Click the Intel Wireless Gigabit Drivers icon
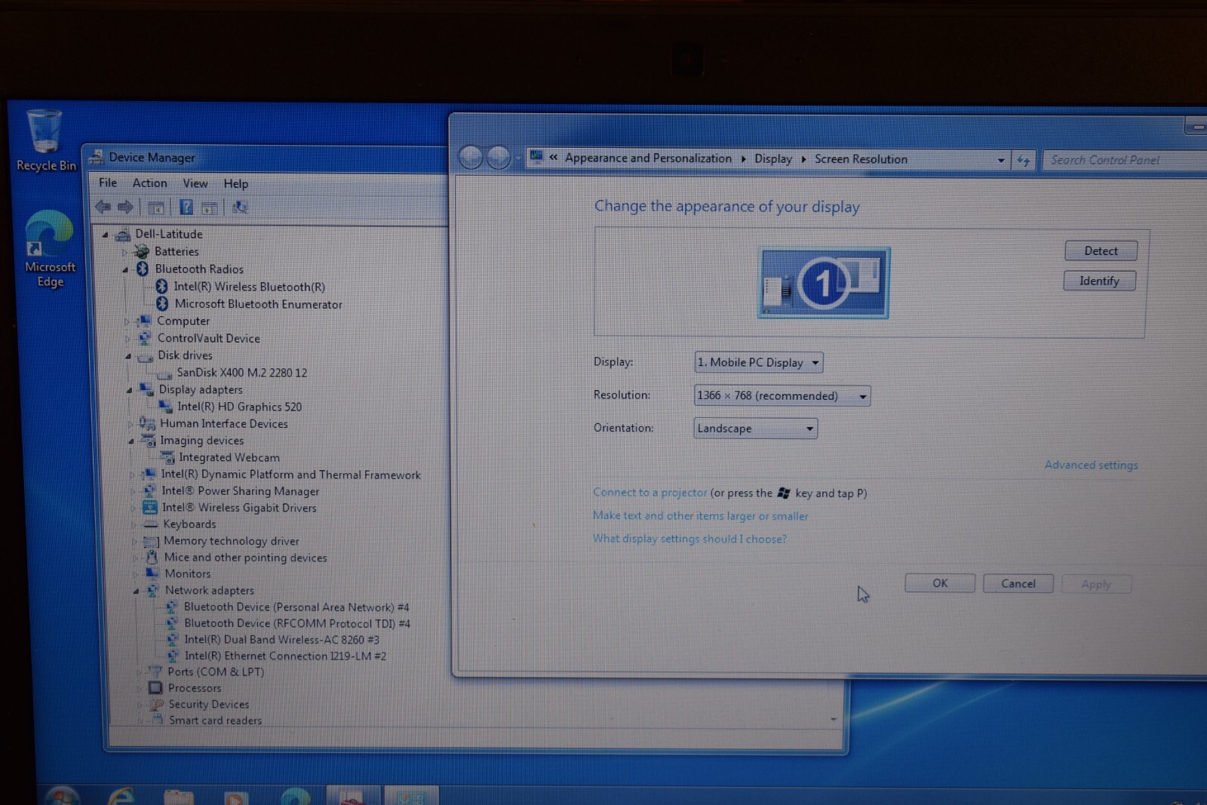The image size is (1207, 805). click(150, 507)
